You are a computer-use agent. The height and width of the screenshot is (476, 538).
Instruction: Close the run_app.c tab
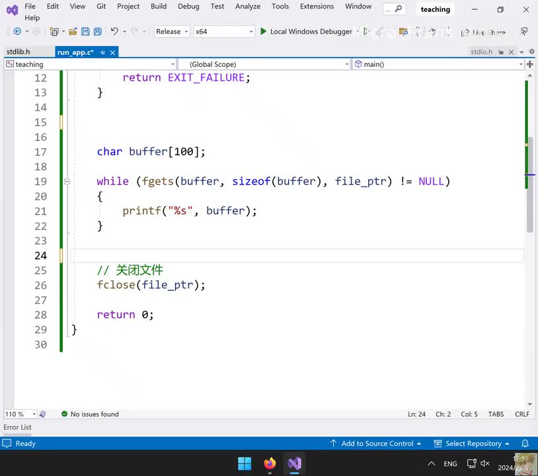coord(112,52)
